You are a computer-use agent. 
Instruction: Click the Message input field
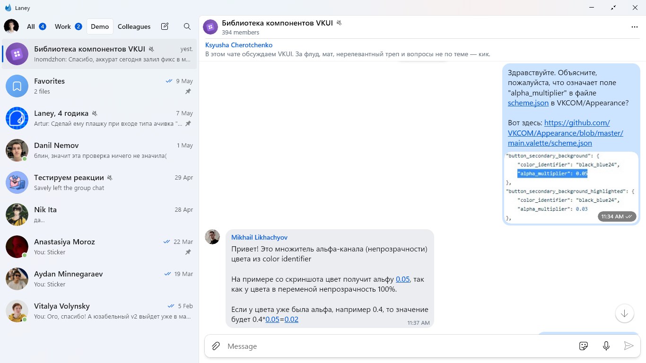tap(400, 346)
